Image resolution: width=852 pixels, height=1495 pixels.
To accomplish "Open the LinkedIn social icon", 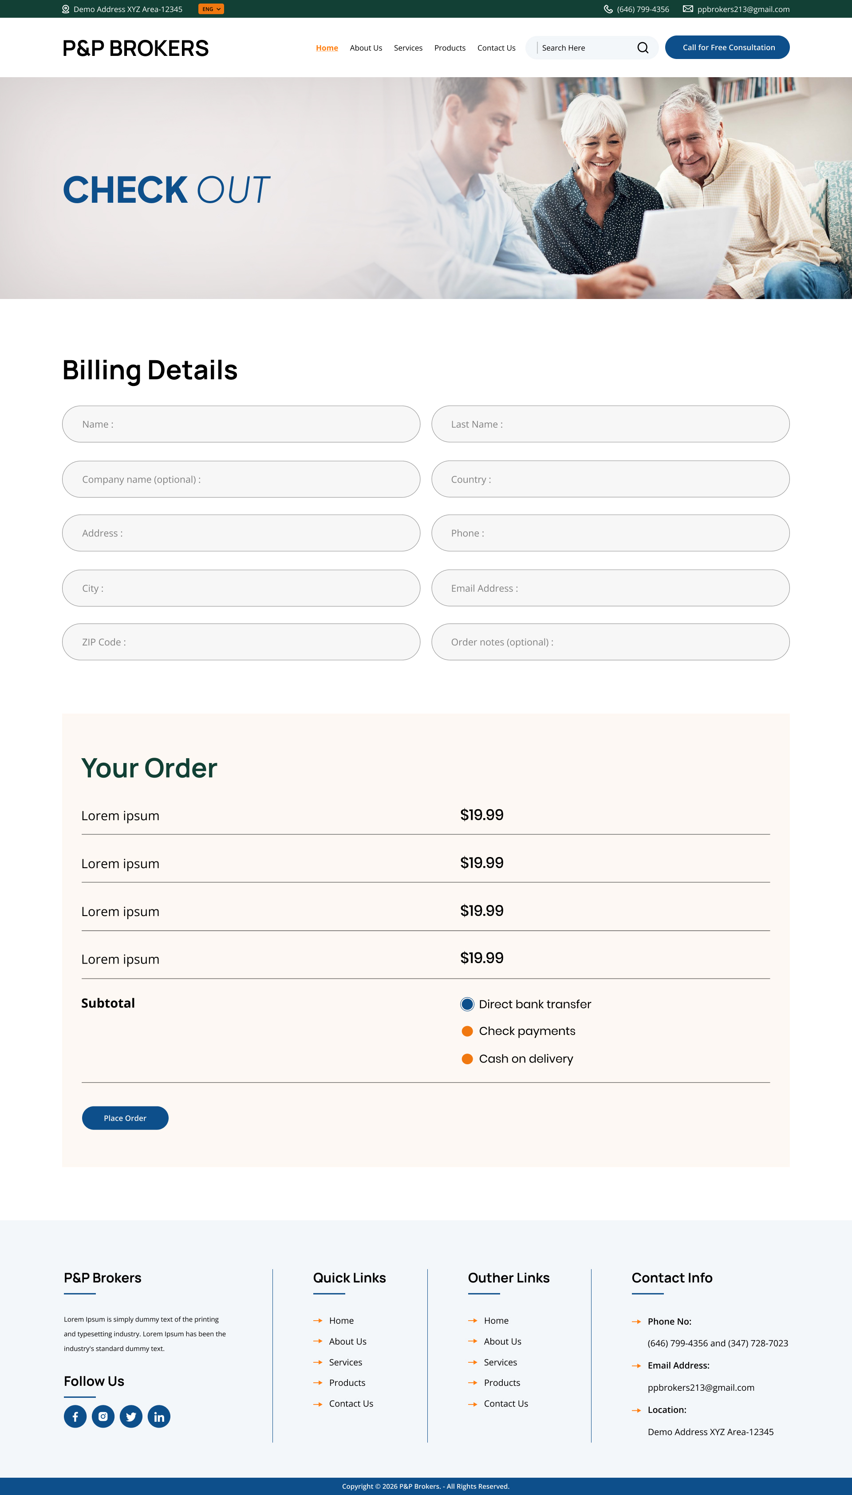I will (x=158, y=1416).
